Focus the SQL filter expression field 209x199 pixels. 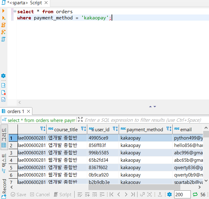click(x=143, y=120)
